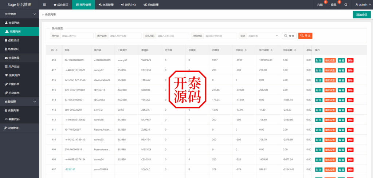Viewport: 373px width, 178px height.
Task: Click 财务 button for ID 418
Action: [x=319, y=60]
